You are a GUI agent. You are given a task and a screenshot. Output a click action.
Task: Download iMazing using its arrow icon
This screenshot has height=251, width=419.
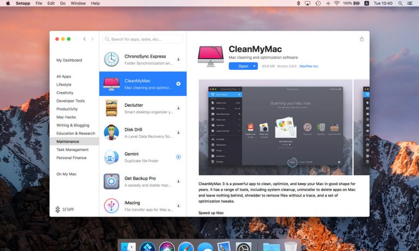pyautogui.click(x=178, y=206)
